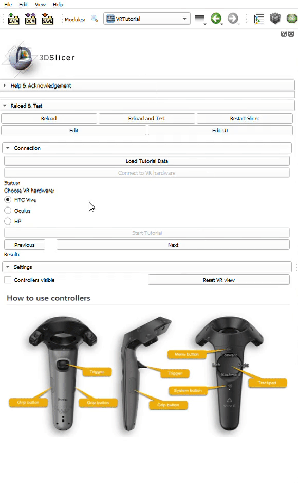Click the 3D Slicer logo
This screenshot has width=298, height=483.
[x=39, y=58]
